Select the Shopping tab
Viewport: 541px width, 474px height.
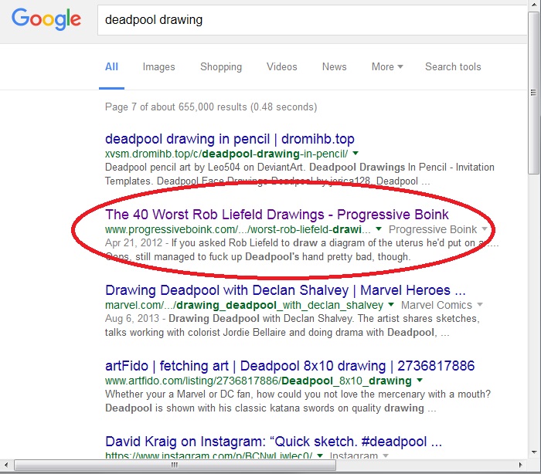[x=221, y=66]
